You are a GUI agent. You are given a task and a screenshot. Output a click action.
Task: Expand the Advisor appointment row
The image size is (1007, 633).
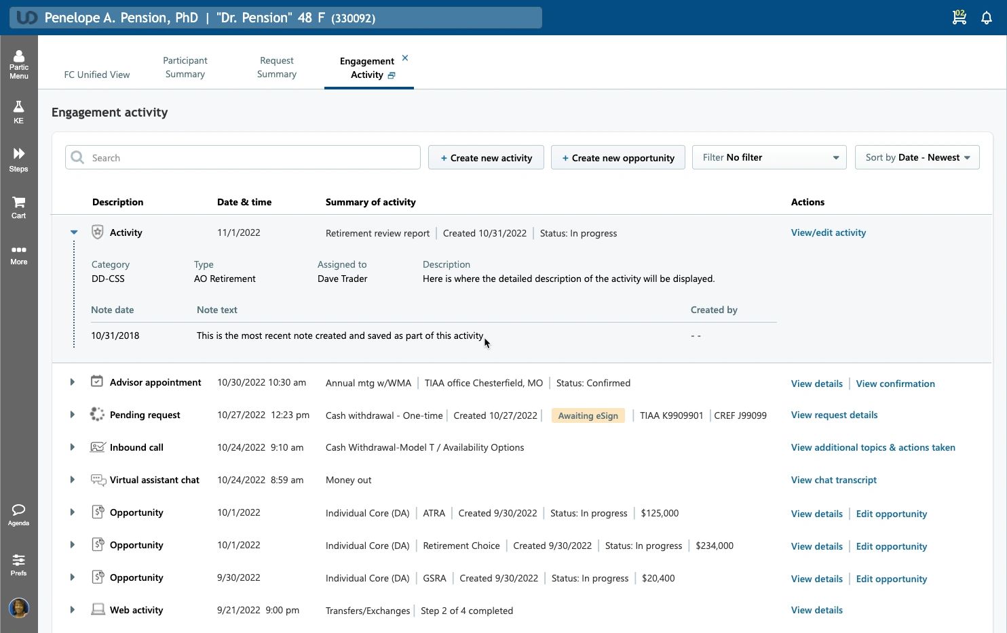point(73,382)
